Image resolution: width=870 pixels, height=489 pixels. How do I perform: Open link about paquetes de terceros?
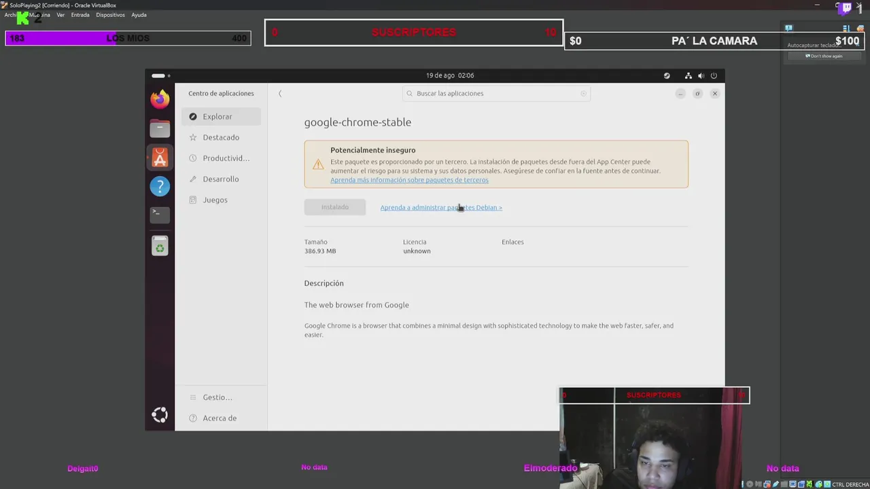(x=409, y=180)
